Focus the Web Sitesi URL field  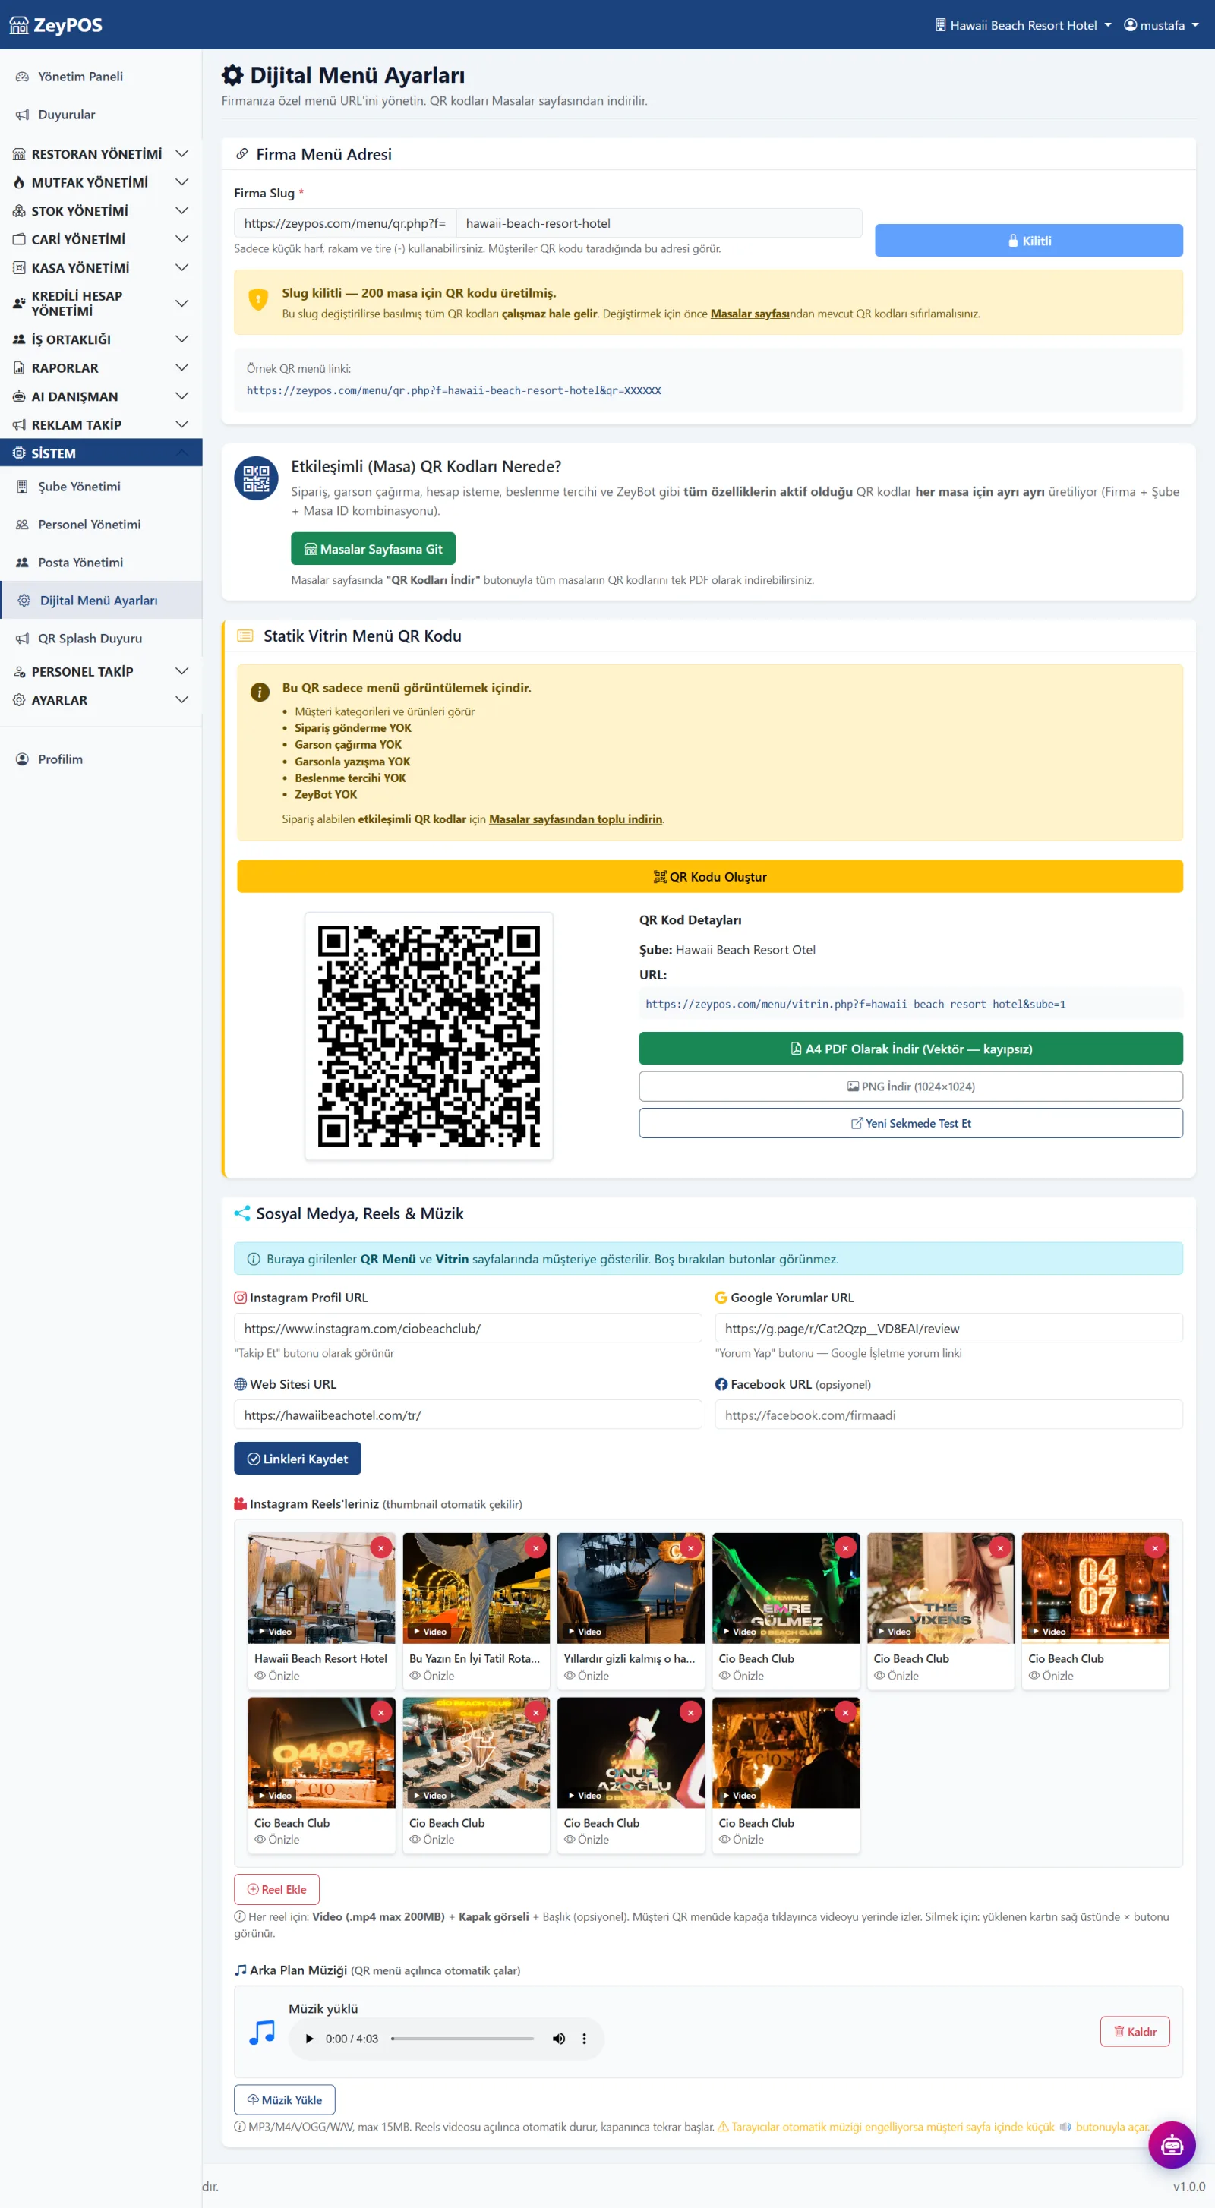tap(467, 1415)
